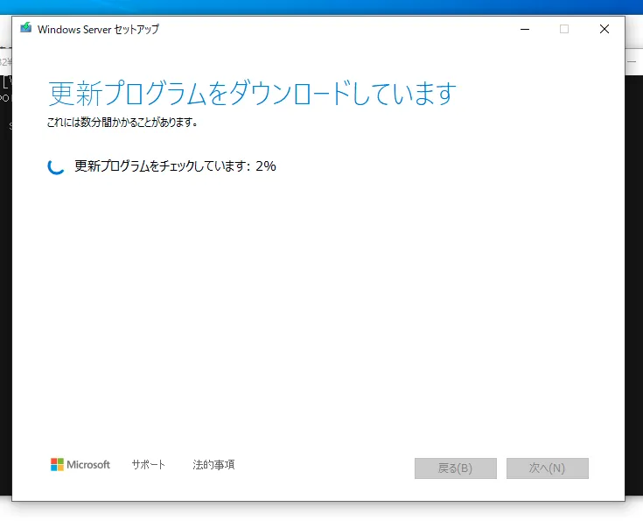Open the サポート support link
Image resolution: width=643 pixels, height=521 pixels.
149,464
